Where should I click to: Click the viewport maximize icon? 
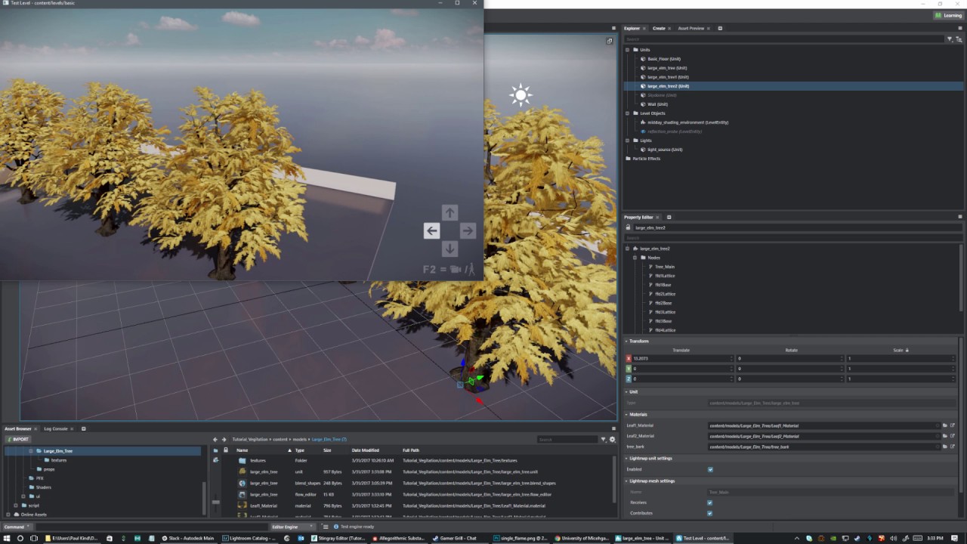(610, 41)
